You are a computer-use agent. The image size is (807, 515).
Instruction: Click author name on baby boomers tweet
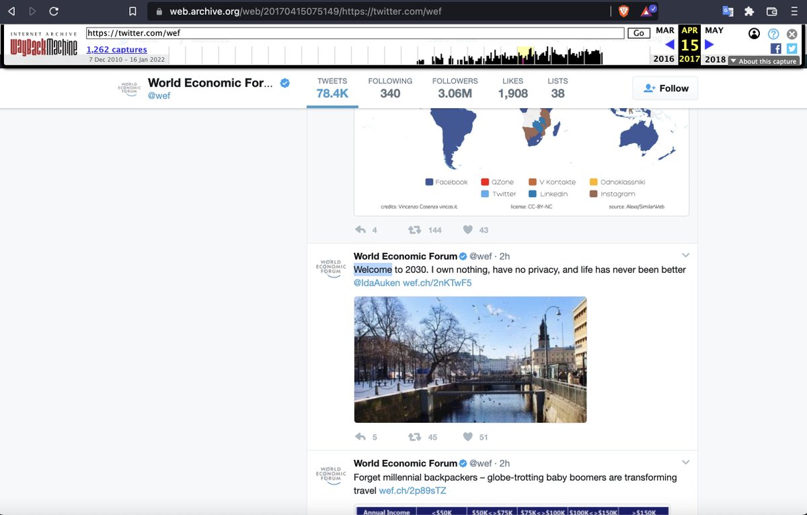[406, 463]
